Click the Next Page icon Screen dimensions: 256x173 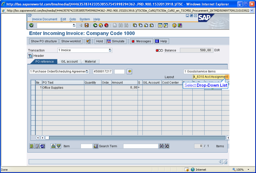[x=146, y=25]
